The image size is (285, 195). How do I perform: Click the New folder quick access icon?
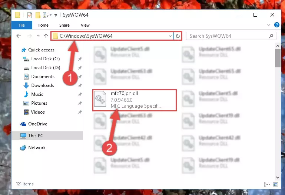point(38,15)
